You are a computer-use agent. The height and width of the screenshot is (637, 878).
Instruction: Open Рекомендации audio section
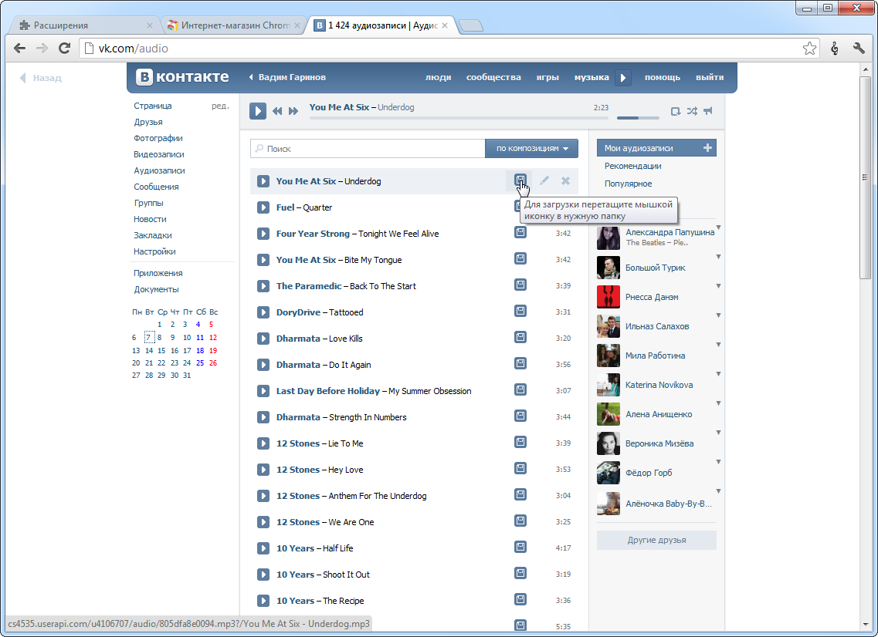632,166
